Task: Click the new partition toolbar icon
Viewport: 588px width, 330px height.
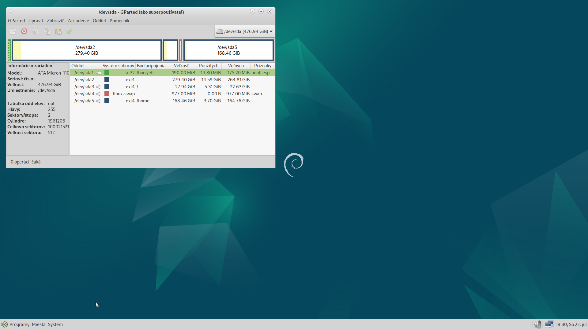Action: (x=13, y=31)
